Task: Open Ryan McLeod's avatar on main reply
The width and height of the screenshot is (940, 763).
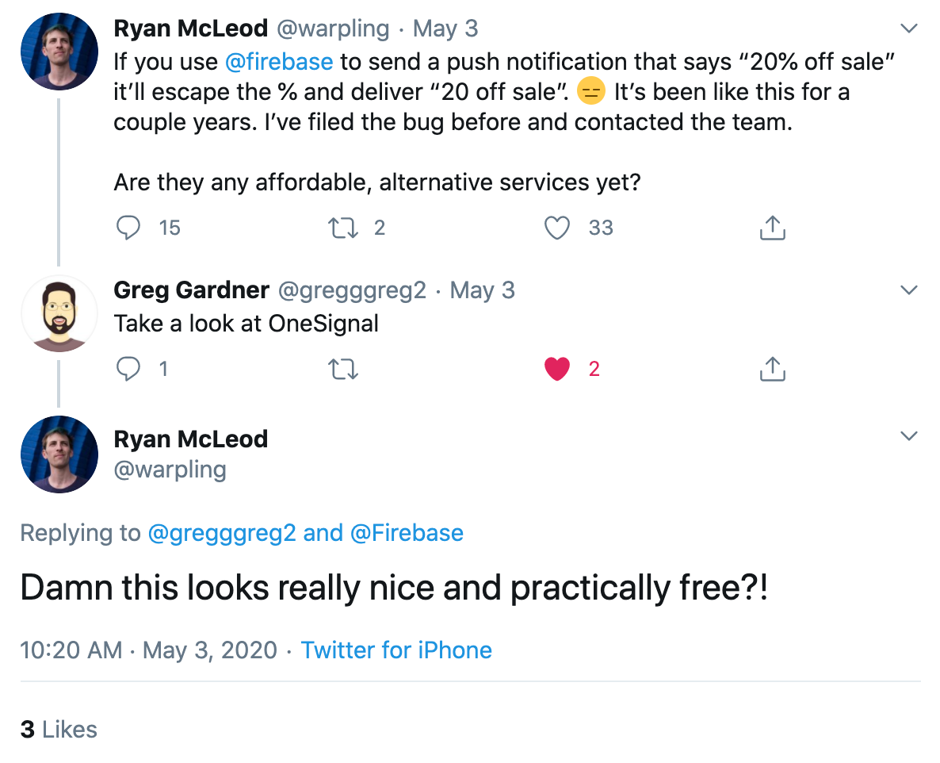Action: pyautogui.click(x=59, y=454)
